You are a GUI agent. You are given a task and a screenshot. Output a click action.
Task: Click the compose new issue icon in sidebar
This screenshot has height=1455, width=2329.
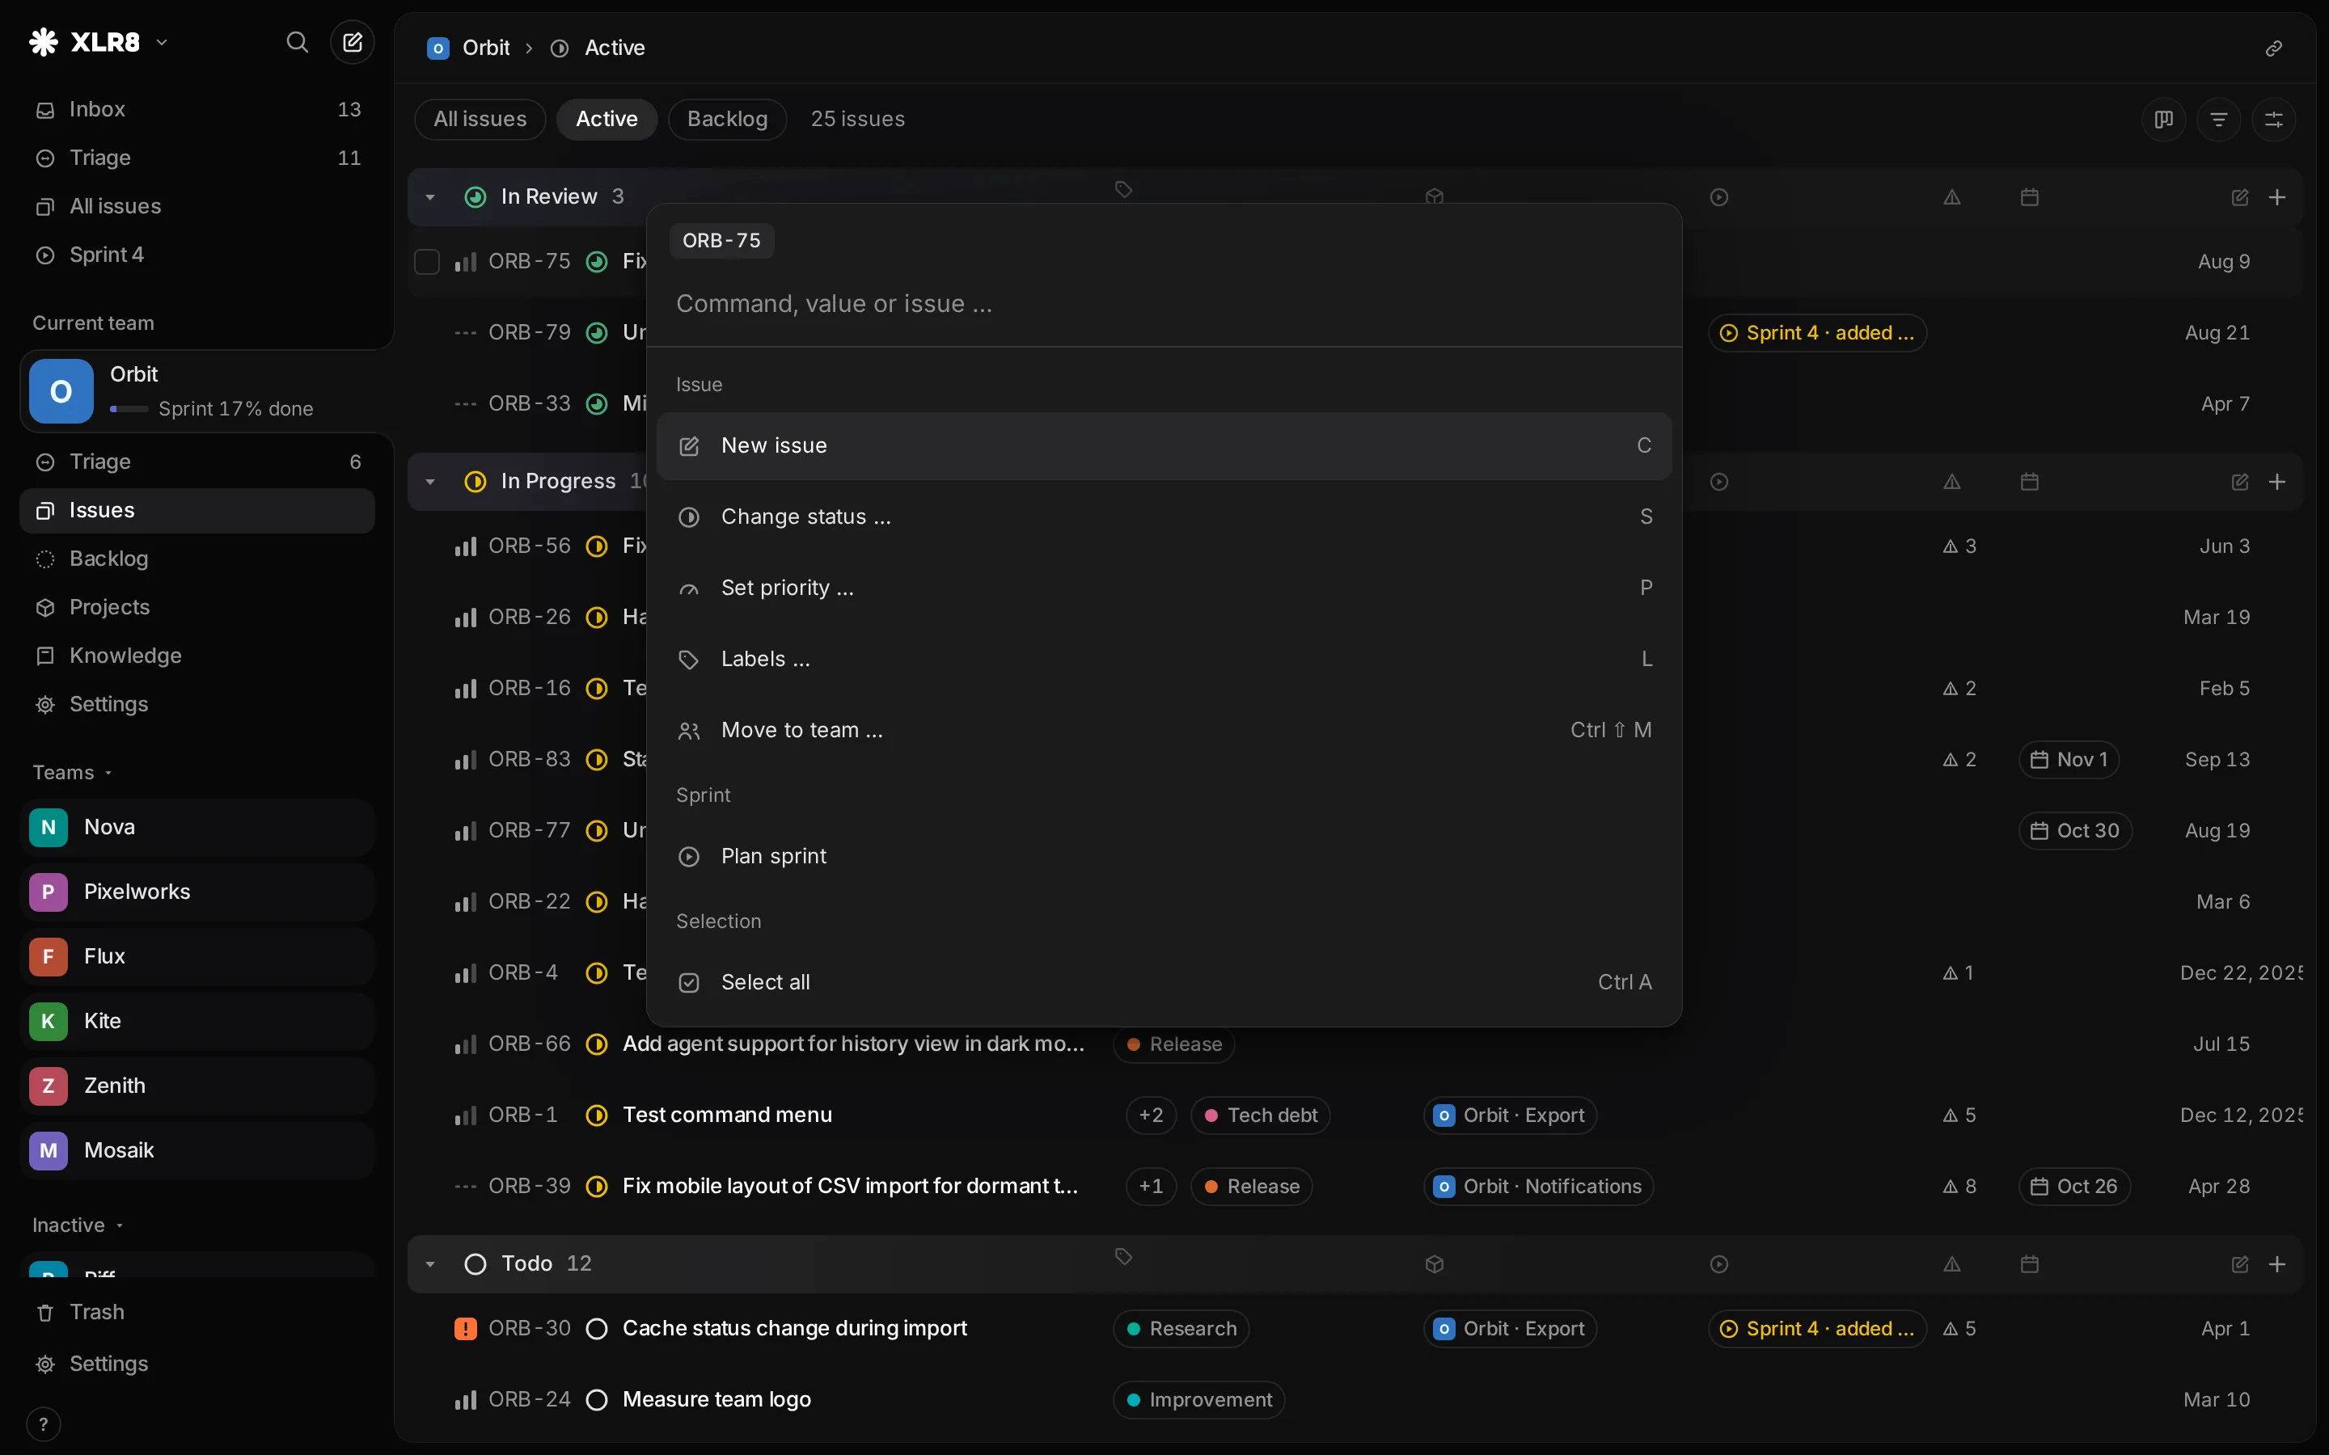tap(353, 42)
